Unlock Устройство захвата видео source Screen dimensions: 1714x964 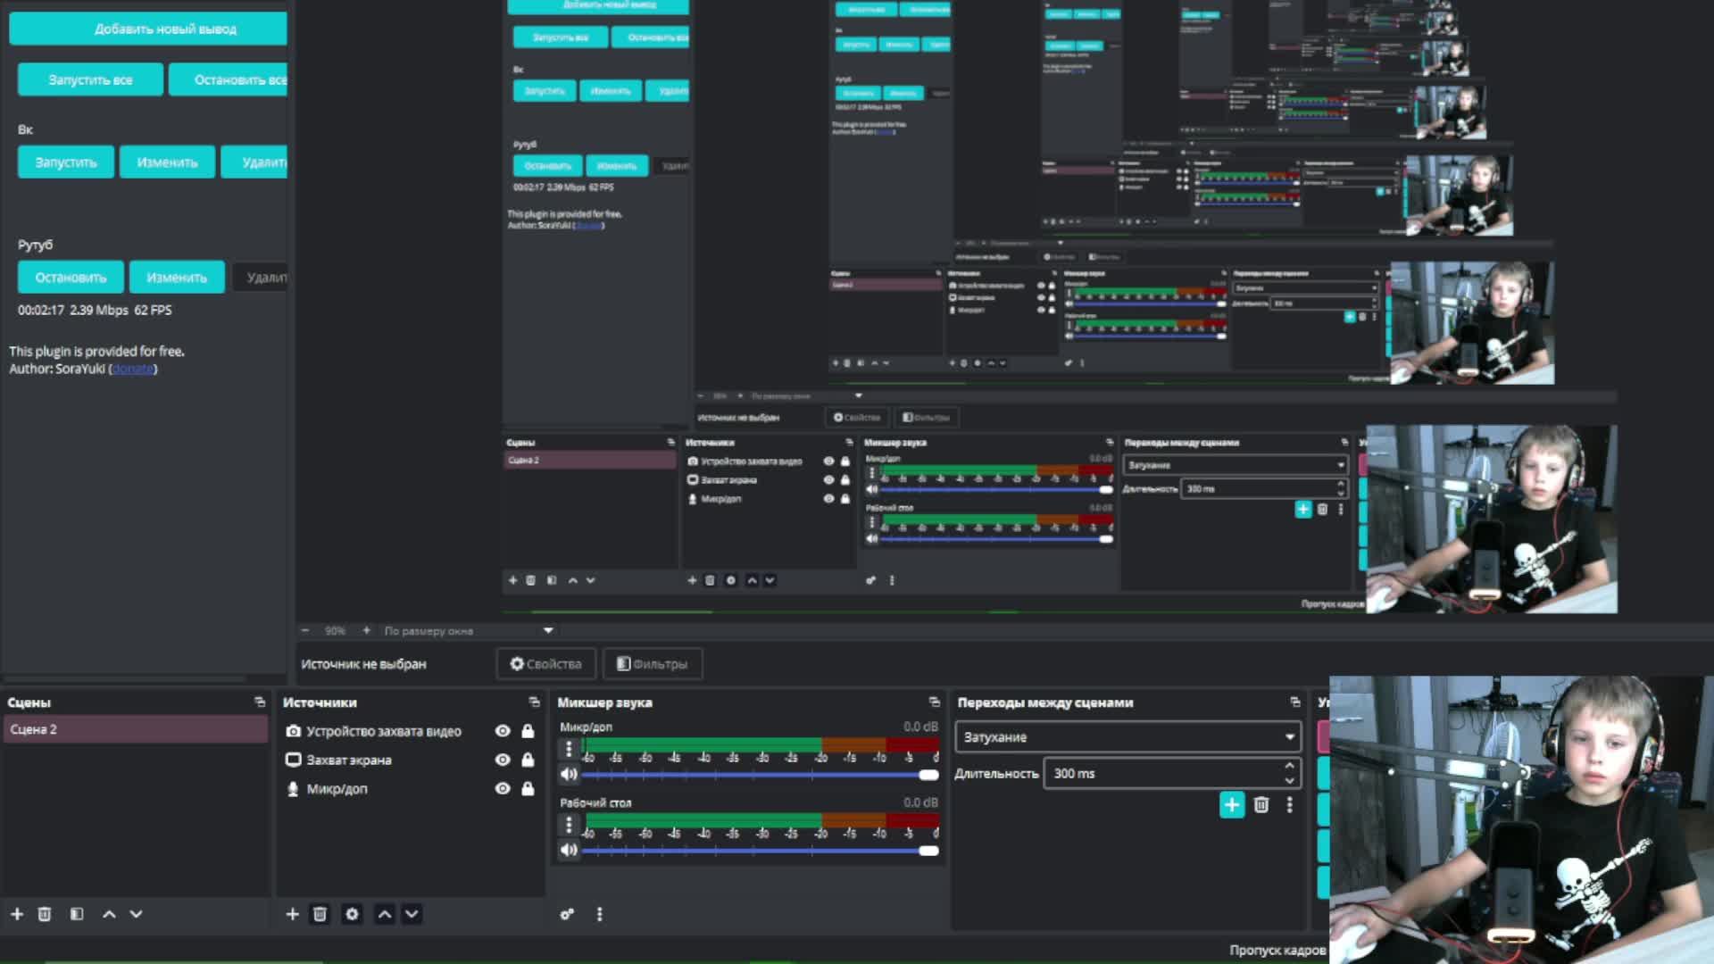pos(528,731)
